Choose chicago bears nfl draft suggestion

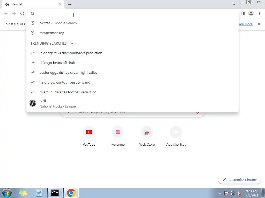coord(132,63)
